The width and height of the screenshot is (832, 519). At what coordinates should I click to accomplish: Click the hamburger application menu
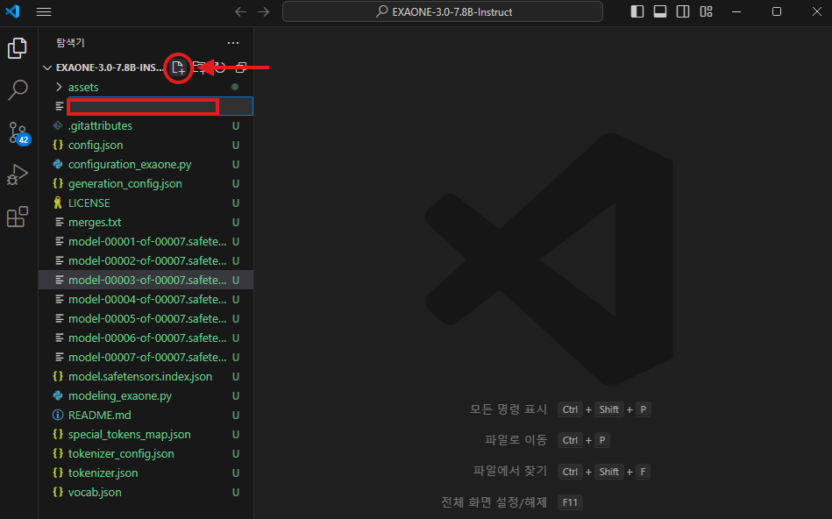44,11
